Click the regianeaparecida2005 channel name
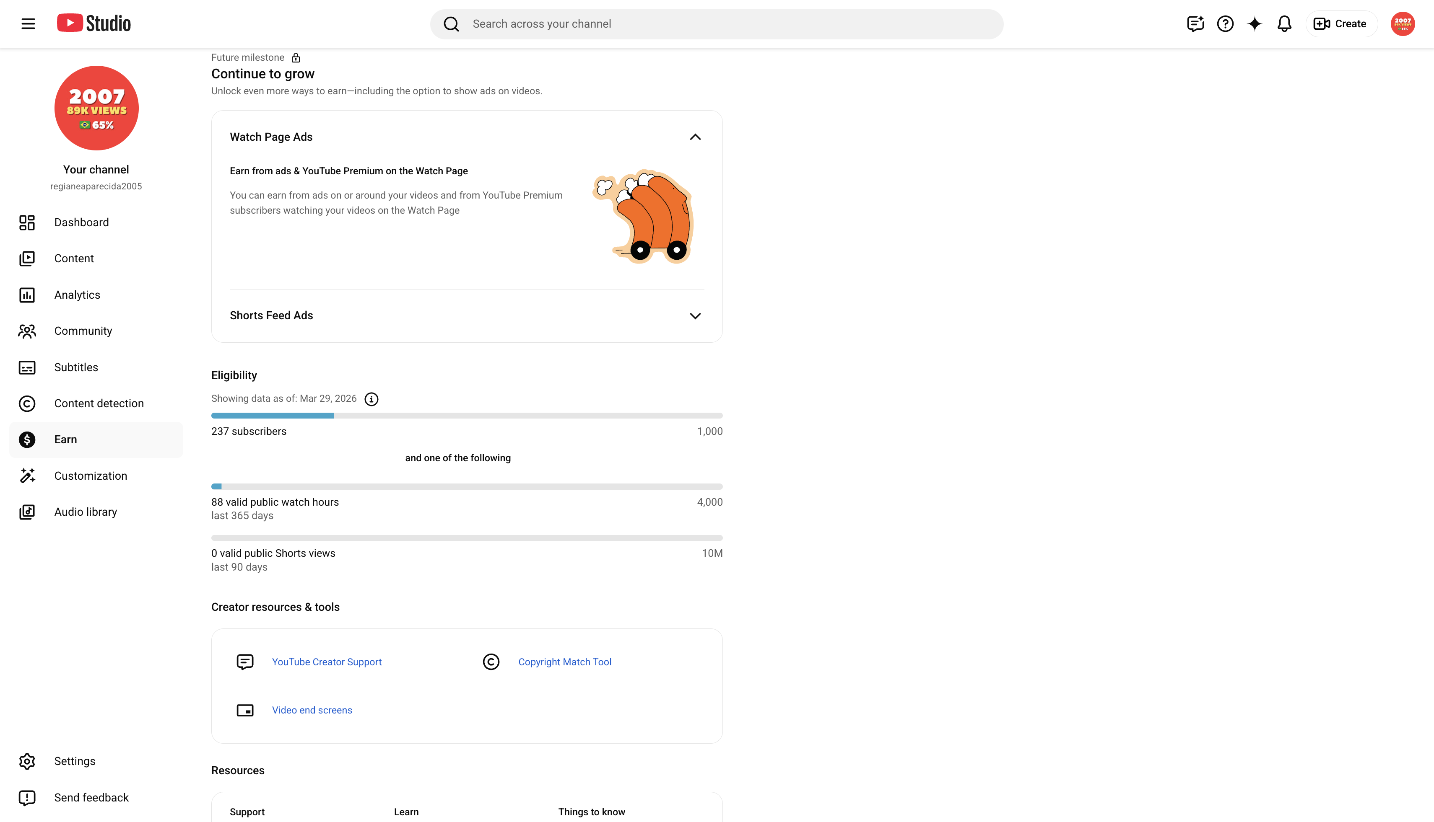Screen dimensions: 1434x822 click(96, 186)
